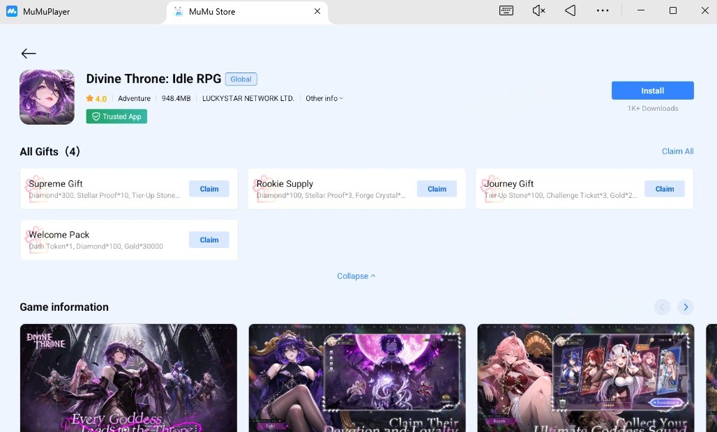Minimize the MuMuPlayer window
The image size is (717, 432).
pos(641,10)
